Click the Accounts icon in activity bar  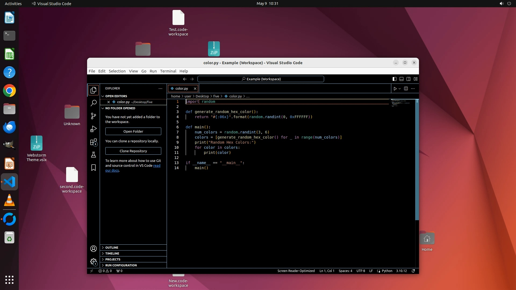[x=93, y=249]
